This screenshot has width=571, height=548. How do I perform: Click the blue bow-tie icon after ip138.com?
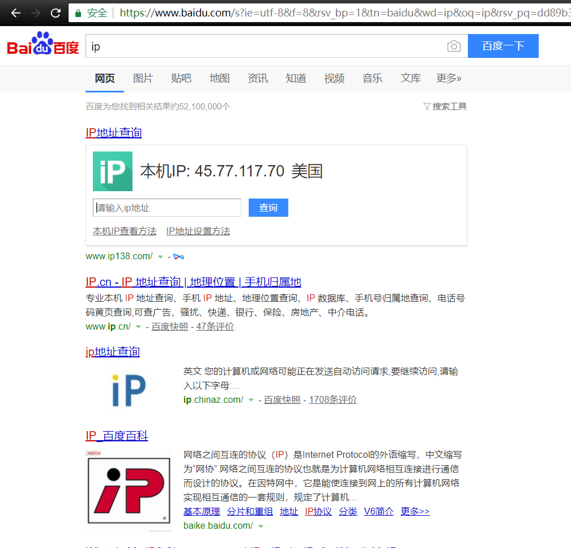click(x=179, y=256)
